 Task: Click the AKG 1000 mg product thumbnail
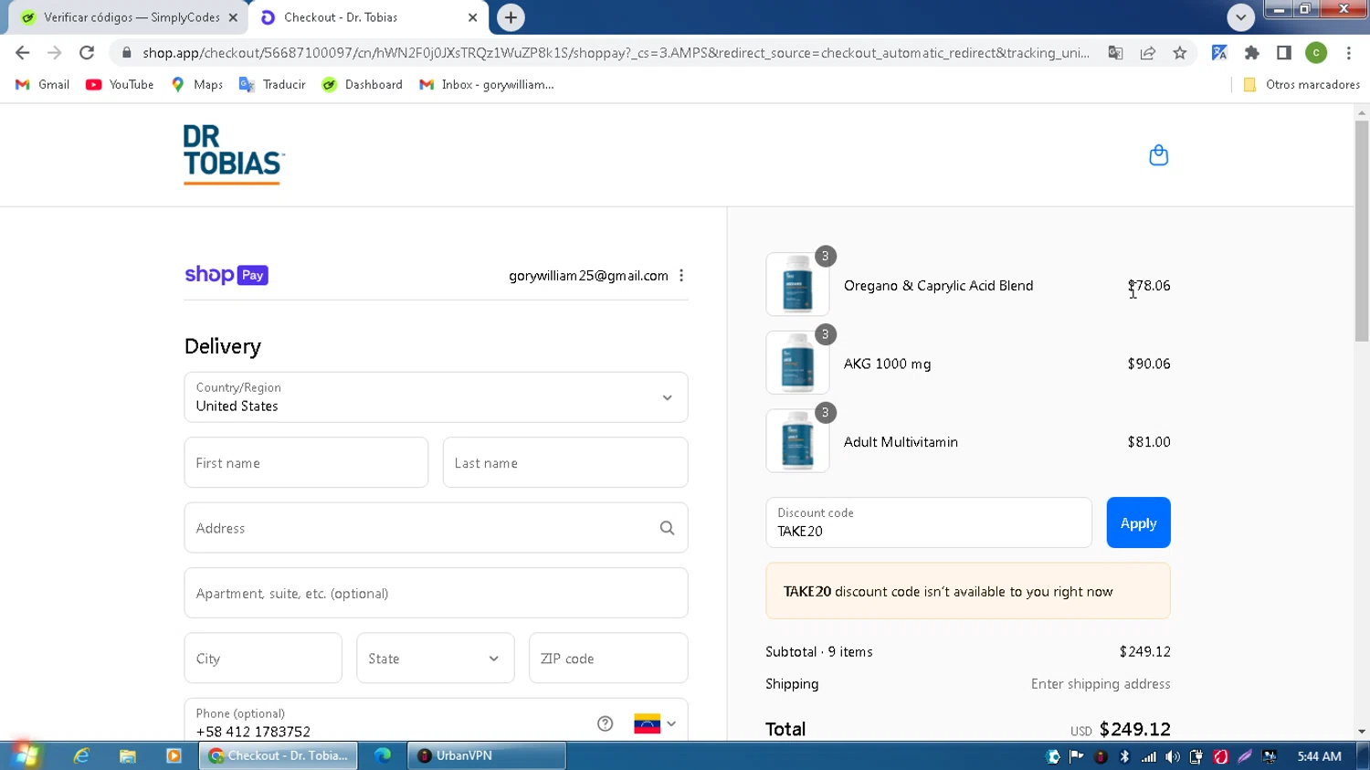point(797,363)
